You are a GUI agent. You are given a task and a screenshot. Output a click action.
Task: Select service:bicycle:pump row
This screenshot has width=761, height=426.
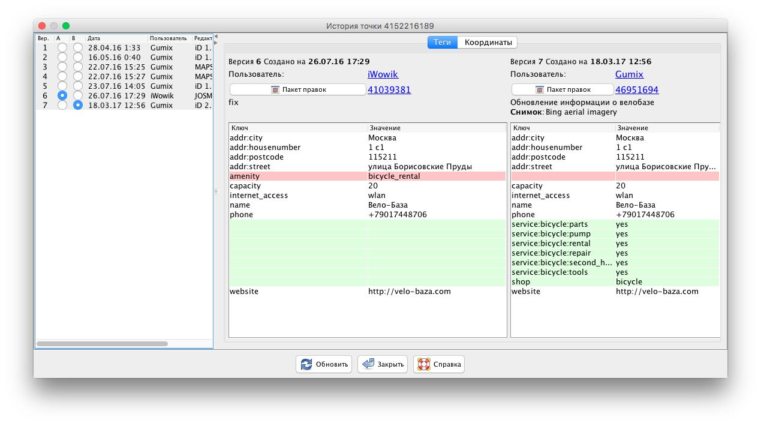[615, 234]
